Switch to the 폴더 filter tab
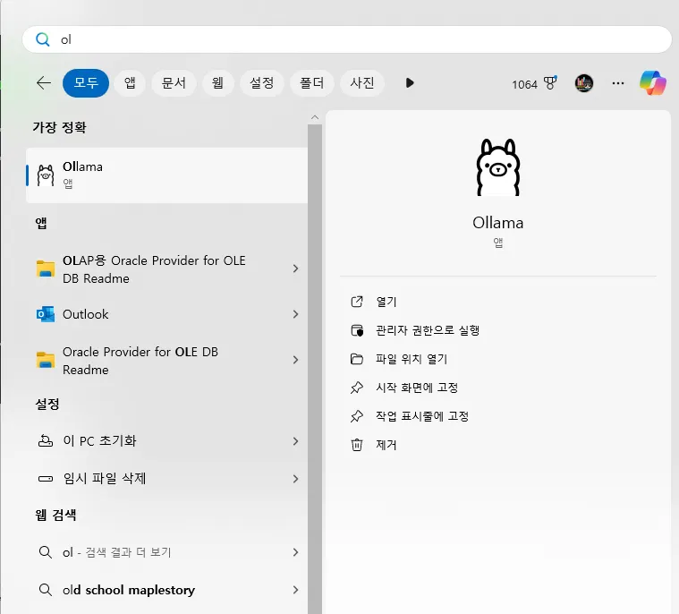This screenshot has width=679, height=614. (312, 82)
